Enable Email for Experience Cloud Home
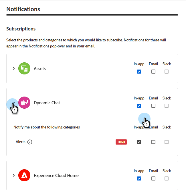Screen dimensions: 186x194 pos(153,178)
